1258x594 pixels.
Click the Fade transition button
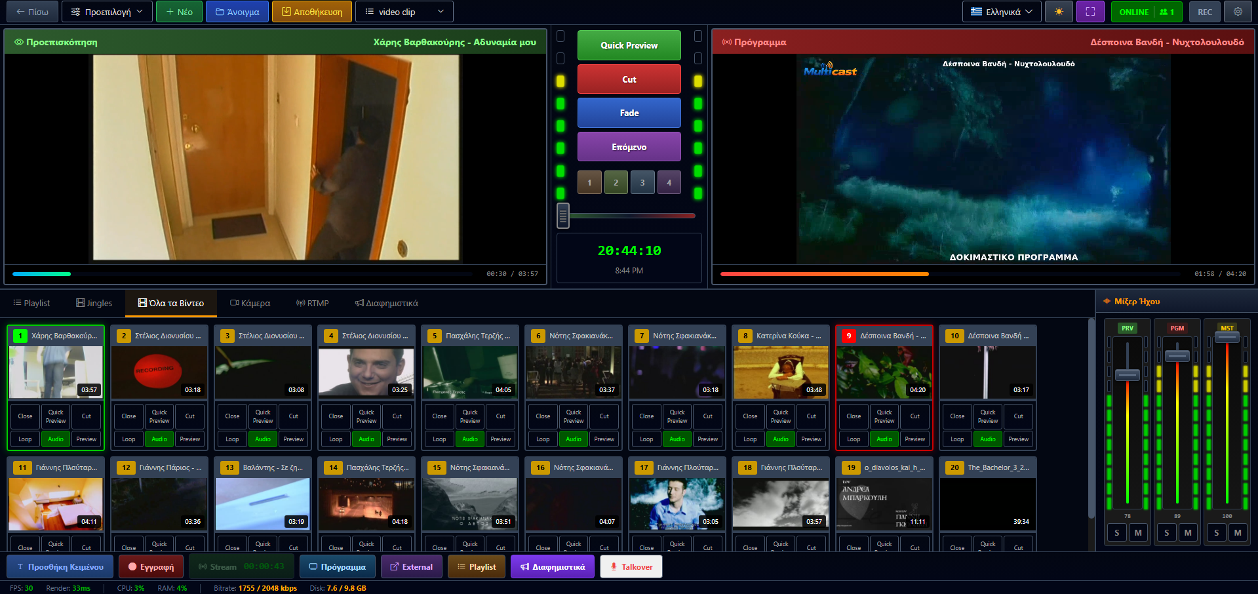(629, 112)
